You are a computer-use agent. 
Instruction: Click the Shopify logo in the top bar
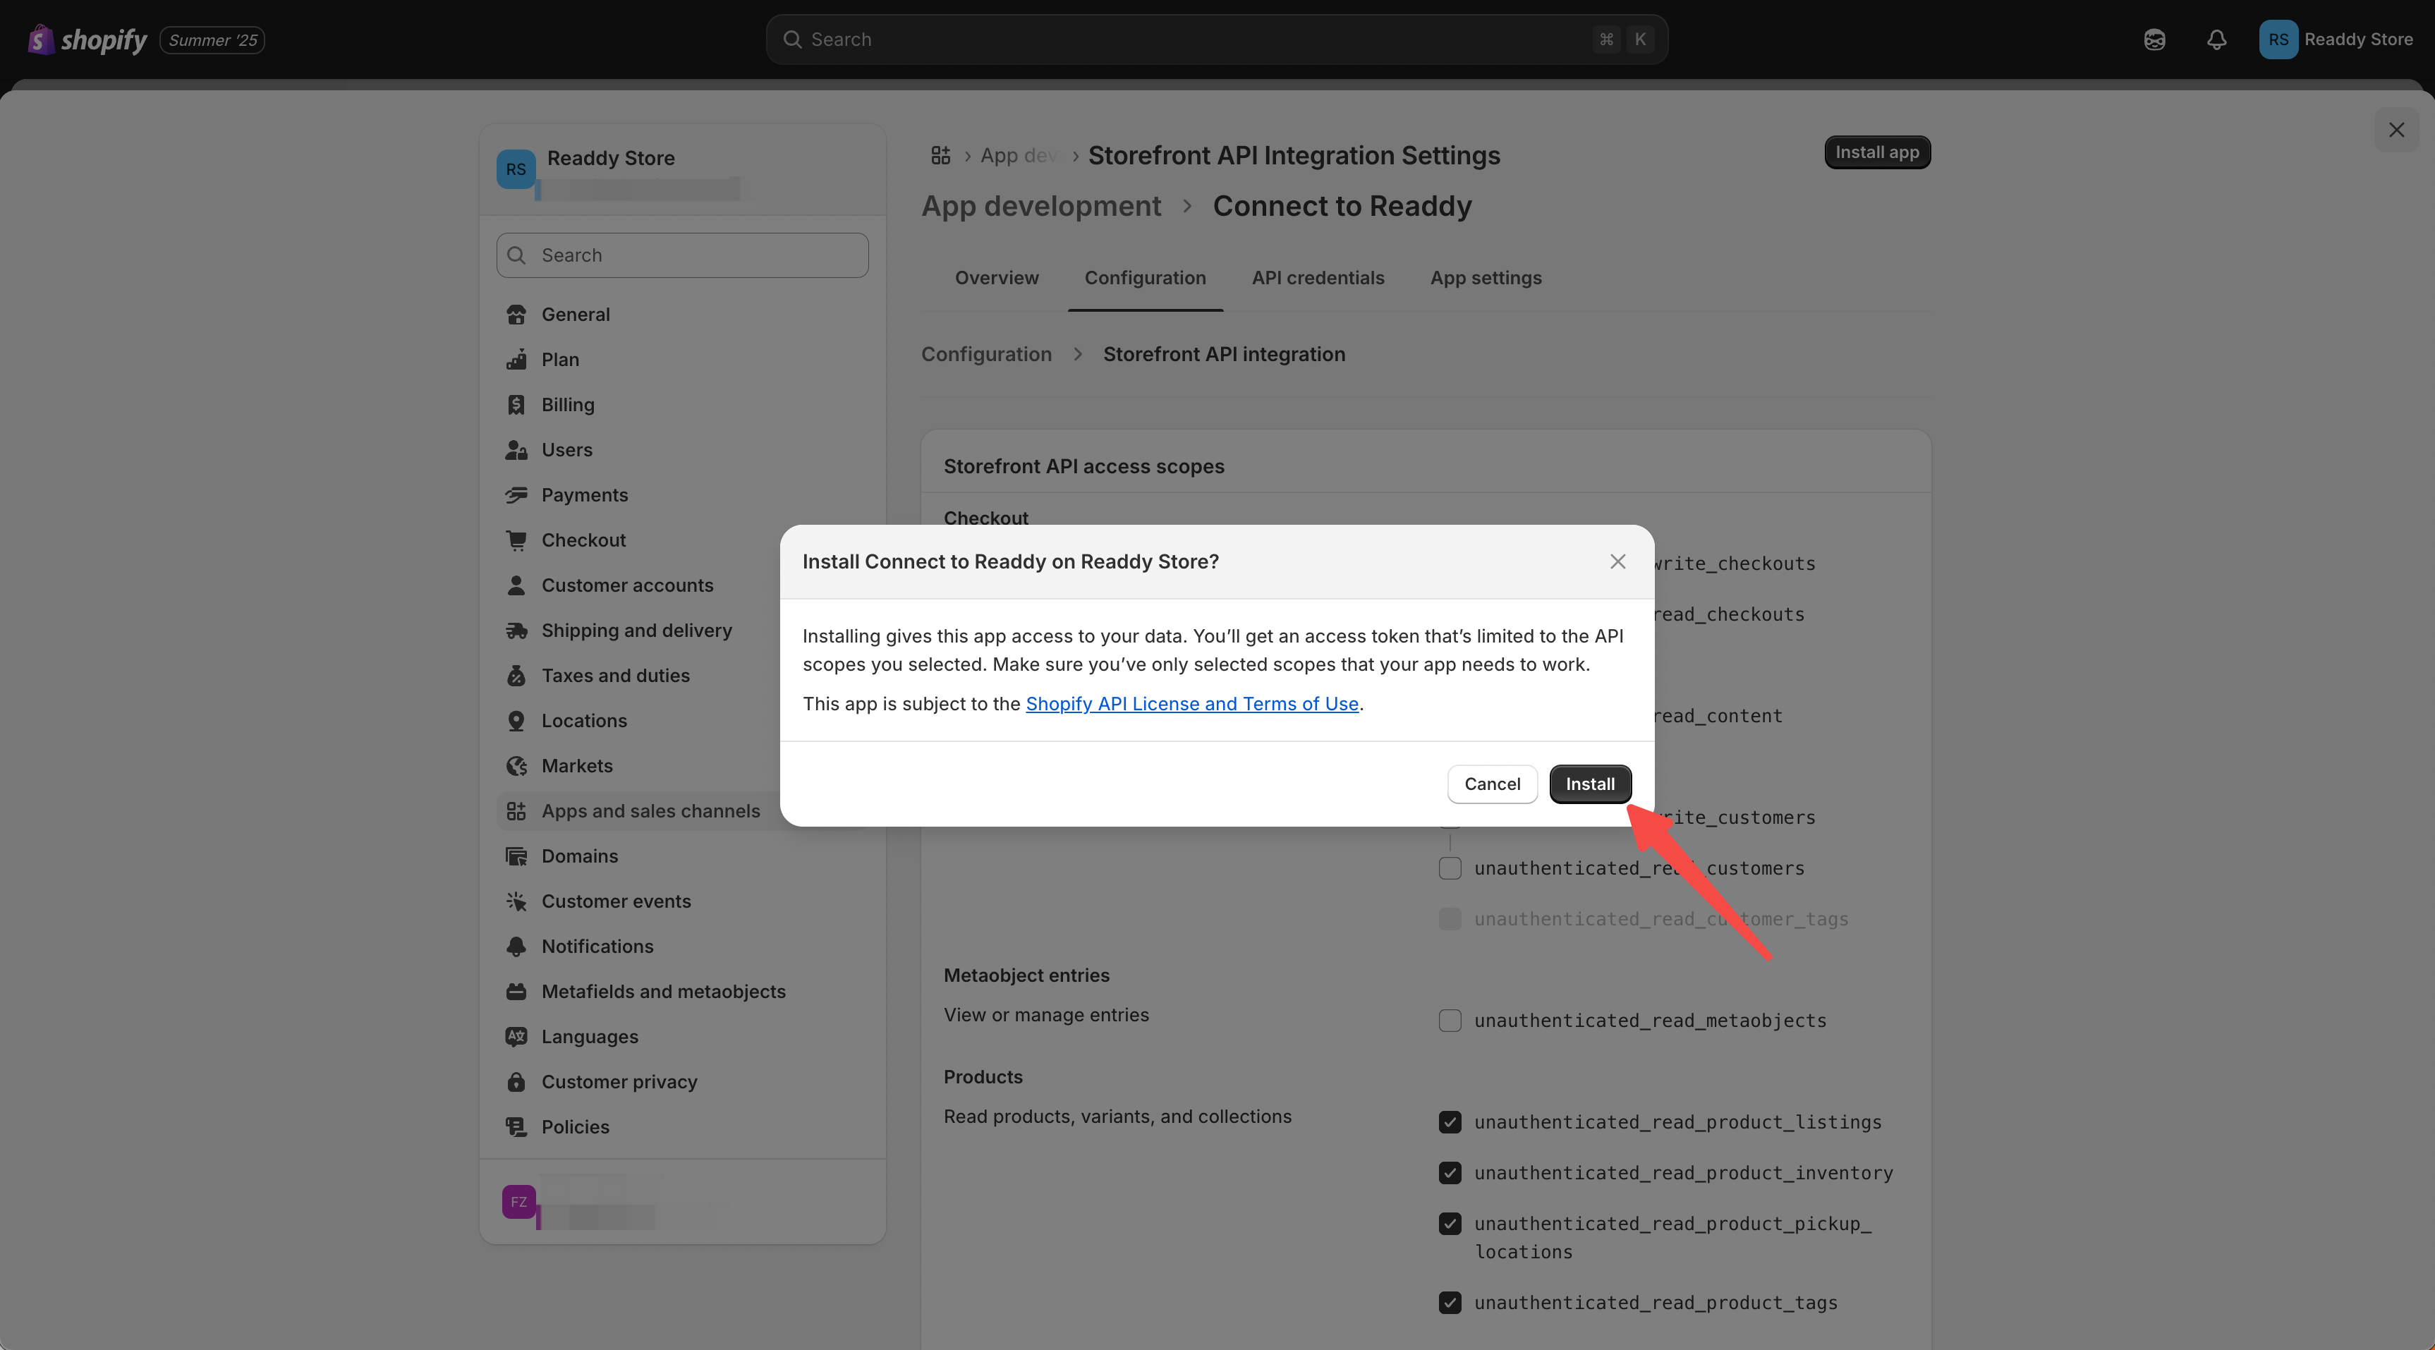88,39
